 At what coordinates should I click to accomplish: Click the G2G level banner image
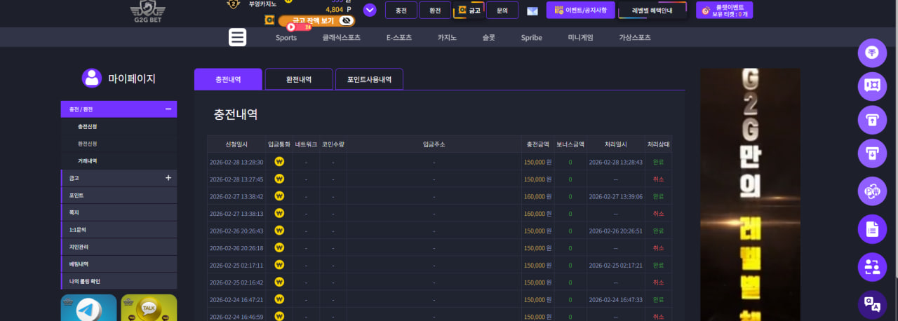pos(750,194)
